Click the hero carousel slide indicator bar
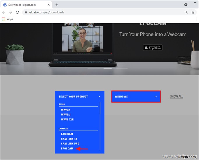Image resolution: width=199 pixels, height=160 pixels. [x=107, y=69]
